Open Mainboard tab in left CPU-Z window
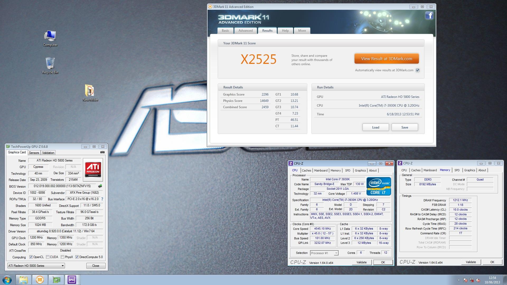This screenshot has height=285, width=507. click(321, 170)
